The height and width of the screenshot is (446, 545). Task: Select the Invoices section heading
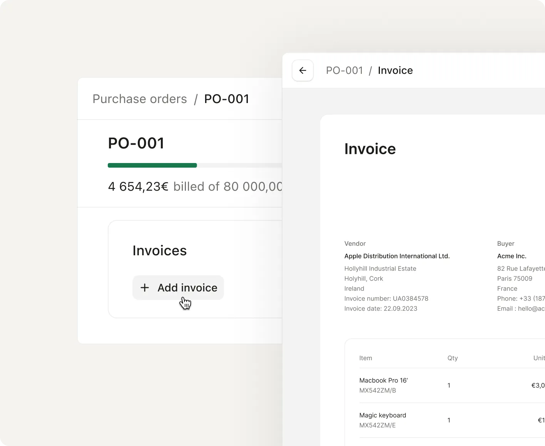point(159,250)
